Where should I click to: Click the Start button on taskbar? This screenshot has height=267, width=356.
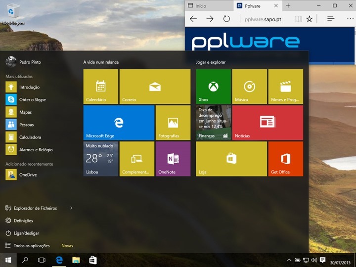point(8,260)
